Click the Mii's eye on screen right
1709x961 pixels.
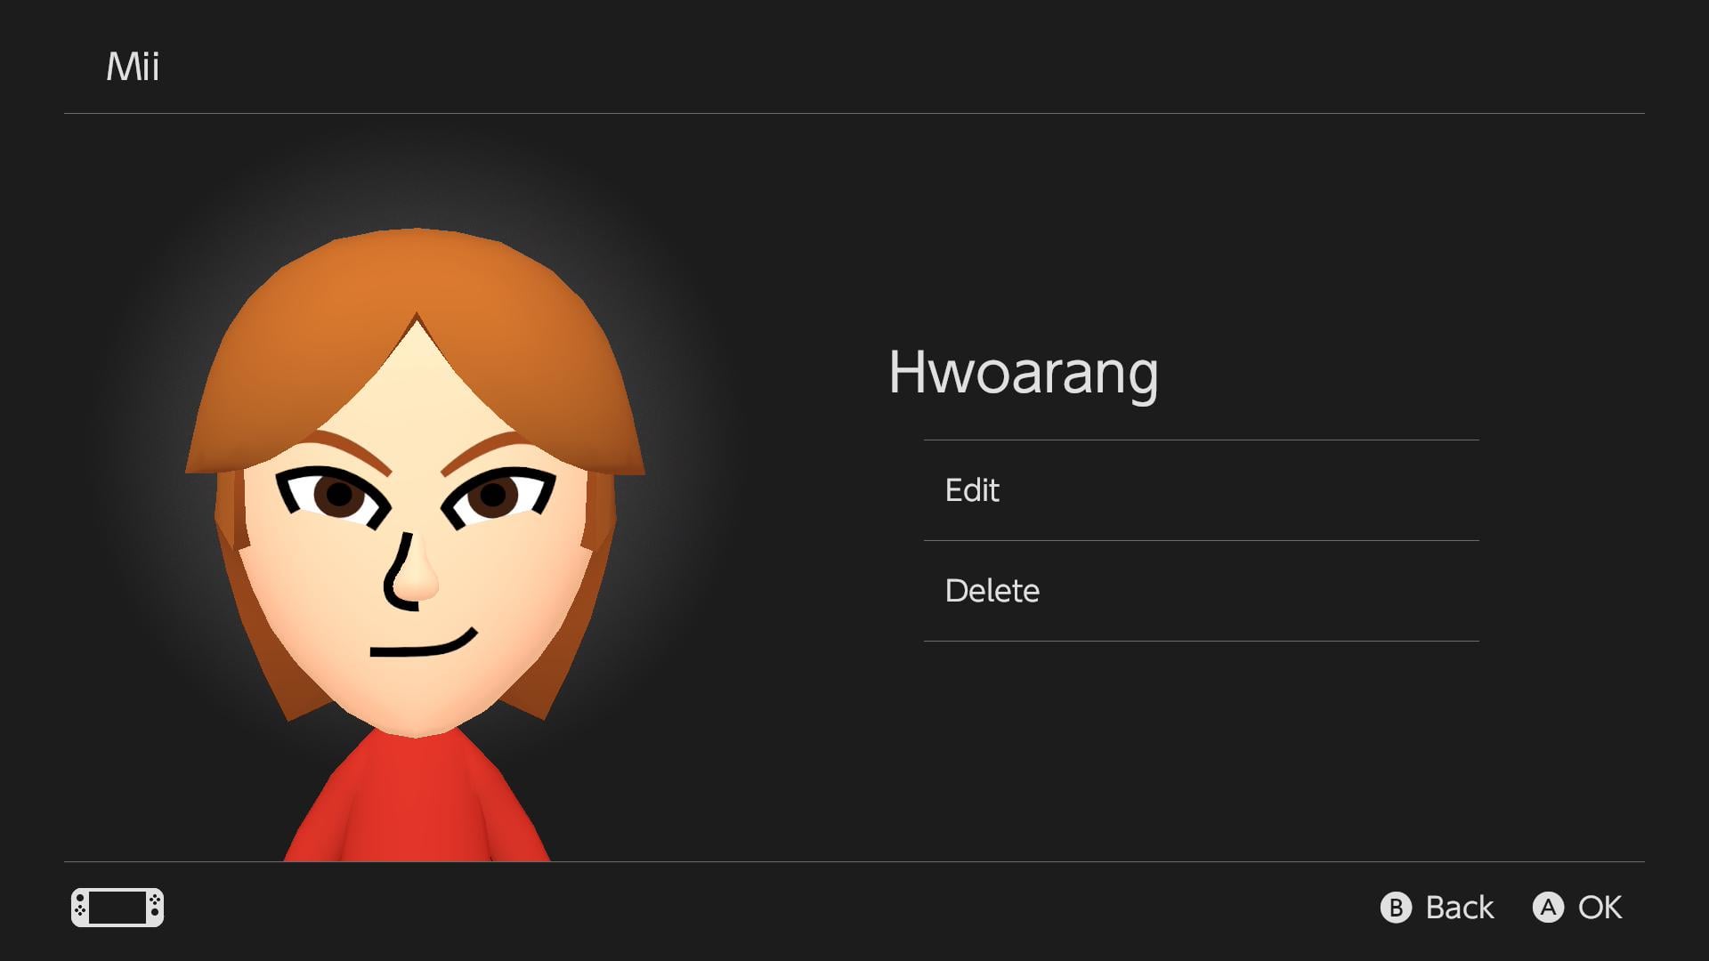[495, 495]
